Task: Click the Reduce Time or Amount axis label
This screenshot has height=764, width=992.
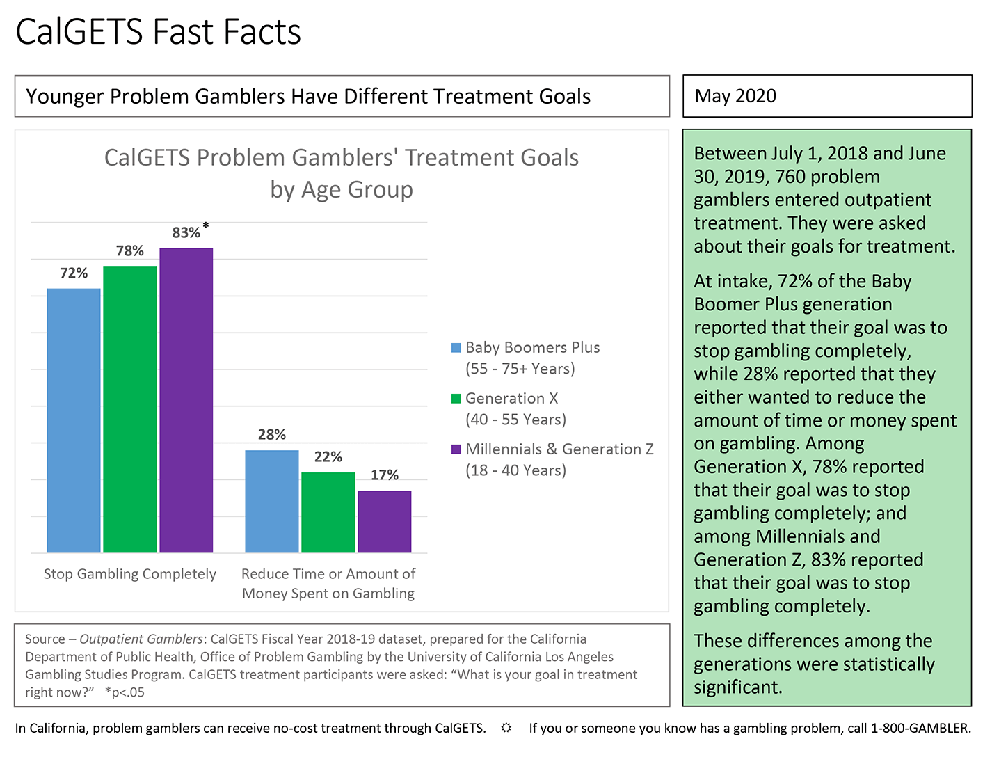Action: pyautogui.click(x=328, y=584)
